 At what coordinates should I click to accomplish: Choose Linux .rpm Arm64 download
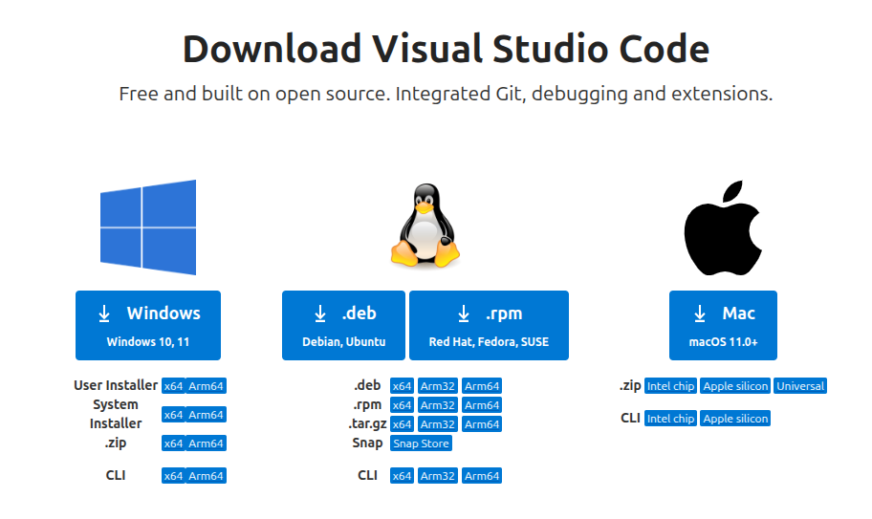pyautogui.click(x=481, y=405)
